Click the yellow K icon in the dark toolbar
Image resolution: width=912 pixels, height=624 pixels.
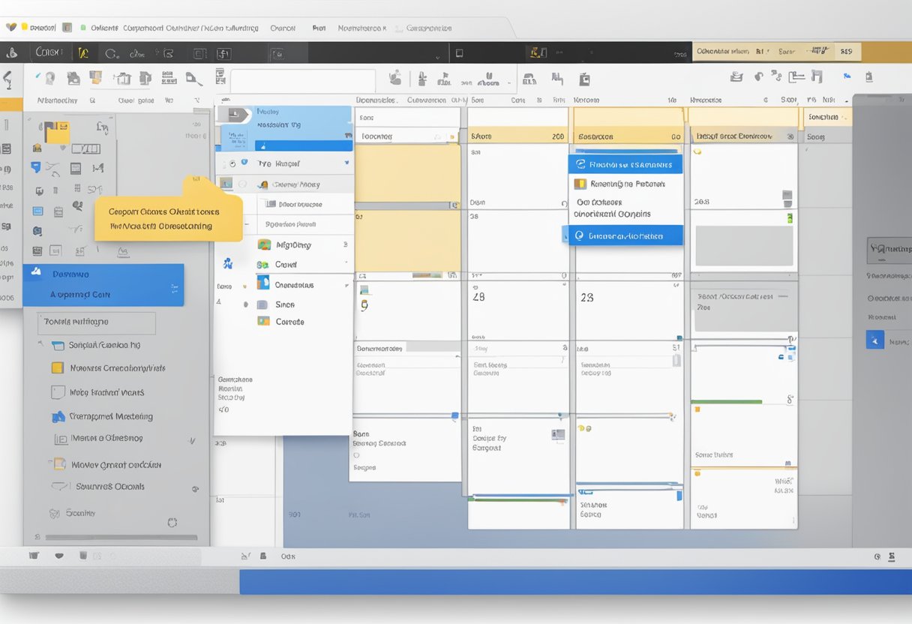(x=83, y=53)
